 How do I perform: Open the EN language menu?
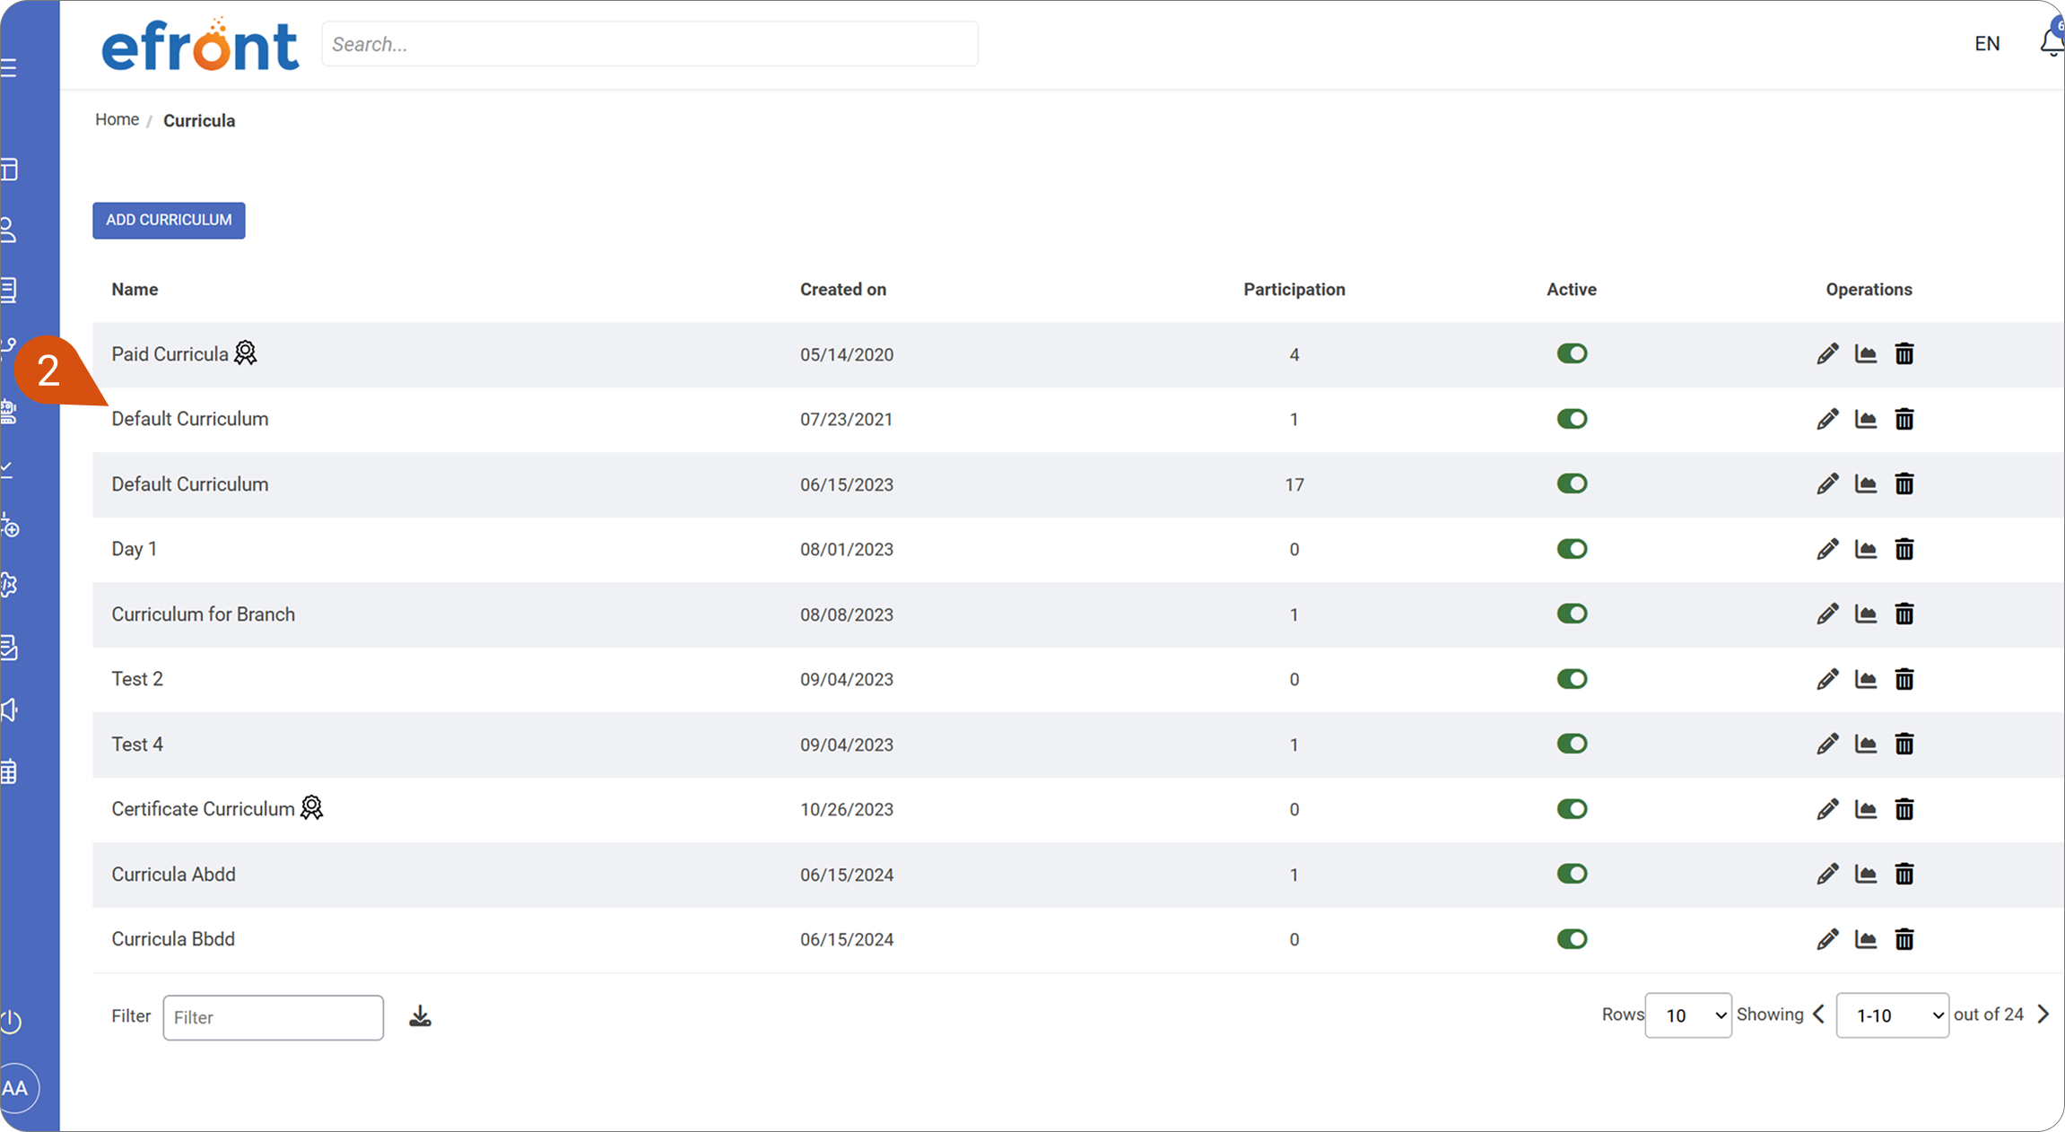1987,44
